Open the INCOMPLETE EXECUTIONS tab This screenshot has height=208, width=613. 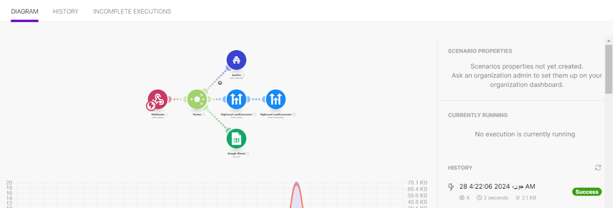(132, 12)
